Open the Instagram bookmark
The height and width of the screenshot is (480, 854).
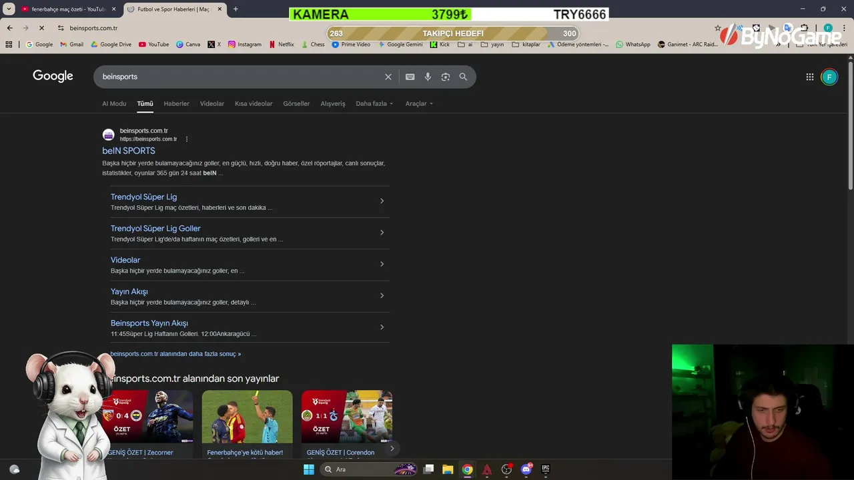(x=244, y=45)
